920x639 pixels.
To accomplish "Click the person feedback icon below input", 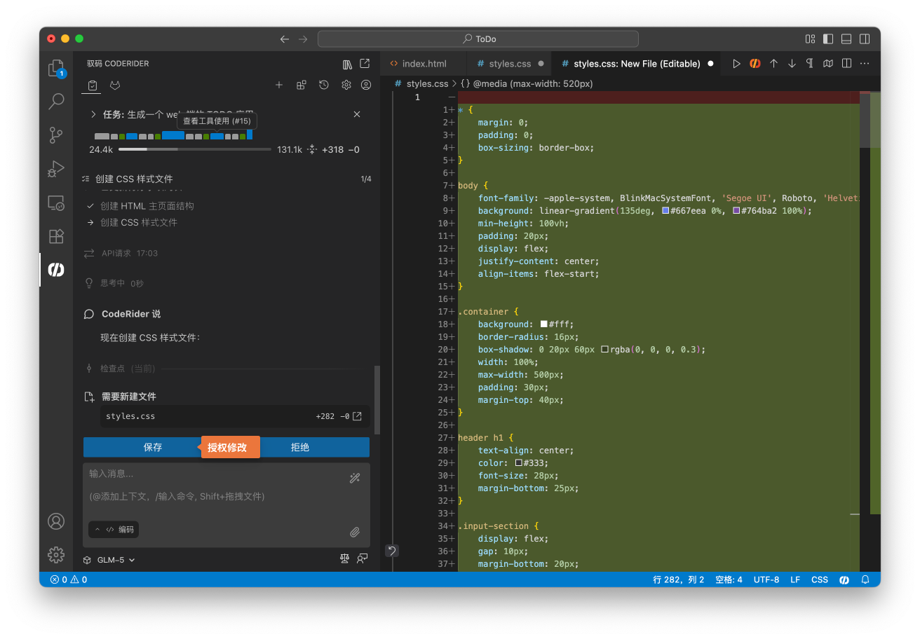I will [362, 558].
